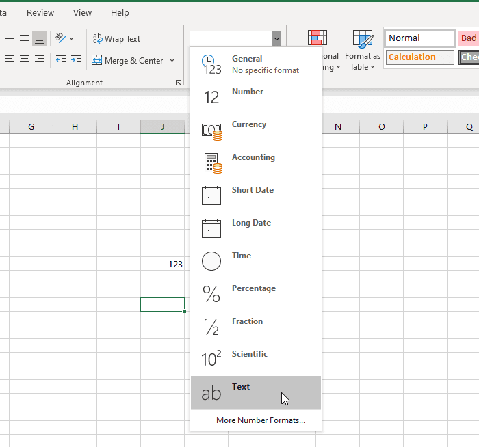Select the Scientific format icon

[x=211, y=359]
